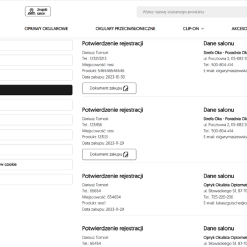Click the salon phone Tel.: 725-220-200
Viewport: 247px width, 247px height.
click(218, 197)
